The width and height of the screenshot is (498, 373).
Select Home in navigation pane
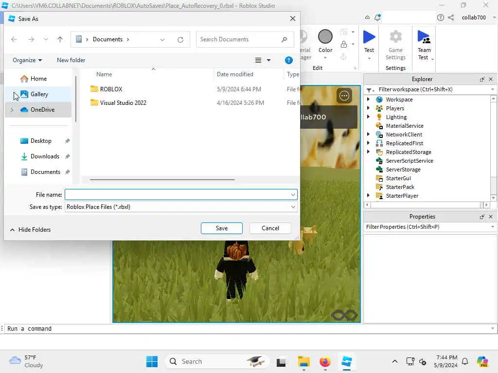point(38,79)
